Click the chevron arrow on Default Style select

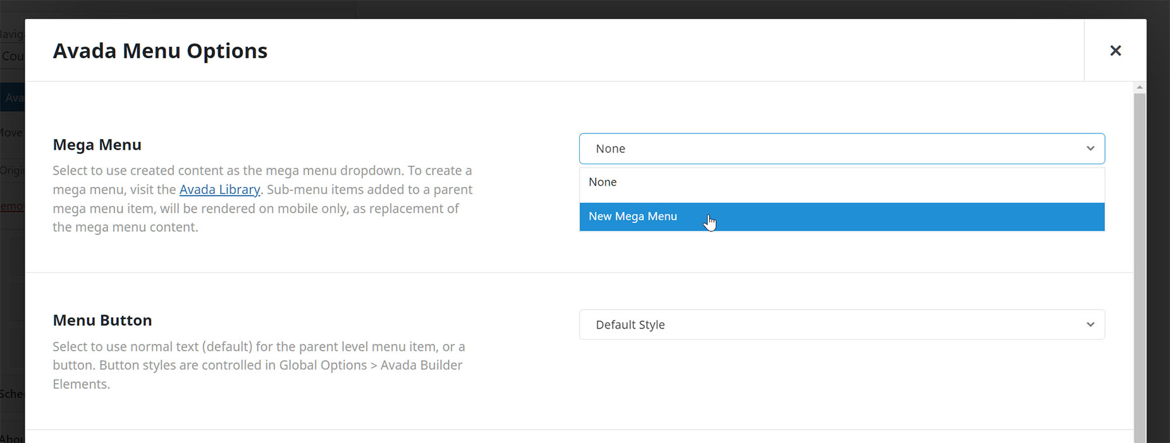click(x=1090, y=325)
